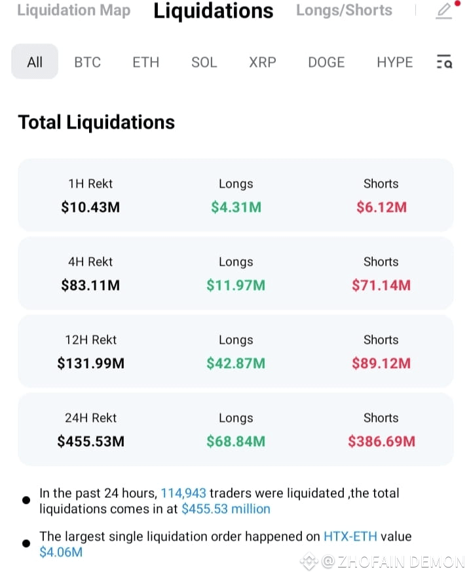Open the Longs/Shorts tab

[x=344, y=10]
